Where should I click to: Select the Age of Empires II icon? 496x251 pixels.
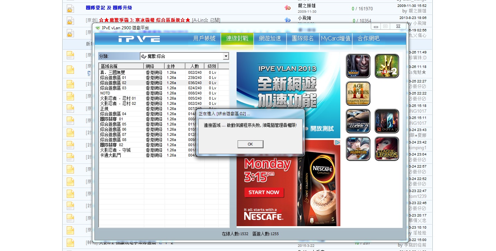click(x=358, y=93)
